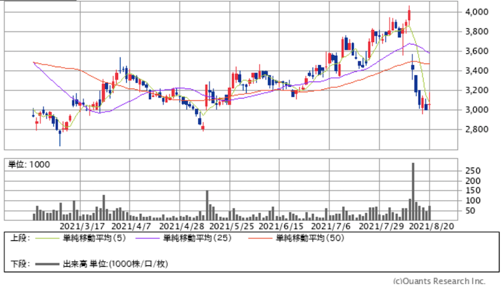Viewport: 502px width, 288px height.
Task: Click the 3,800 price axis label
Action: [477, 31]
